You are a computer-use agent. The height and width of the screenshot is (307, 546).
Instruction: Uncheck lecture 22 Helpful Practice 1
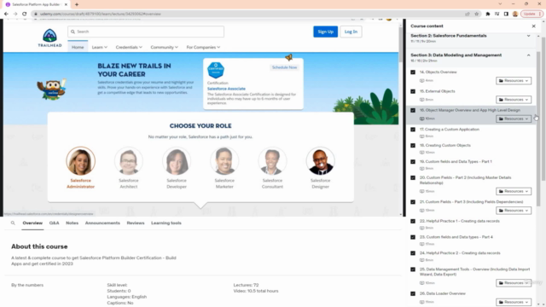413,222
